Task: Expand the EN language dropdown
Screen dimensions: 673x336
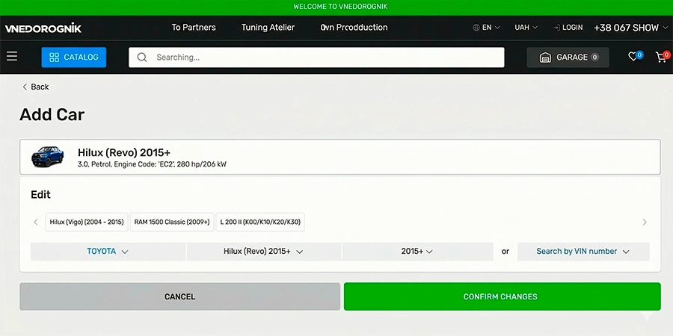Action: (x=486, y=28)
